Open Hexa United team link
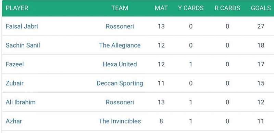Image resolution: width=274 pixels, height=133 pixels. tap(120, 64)
